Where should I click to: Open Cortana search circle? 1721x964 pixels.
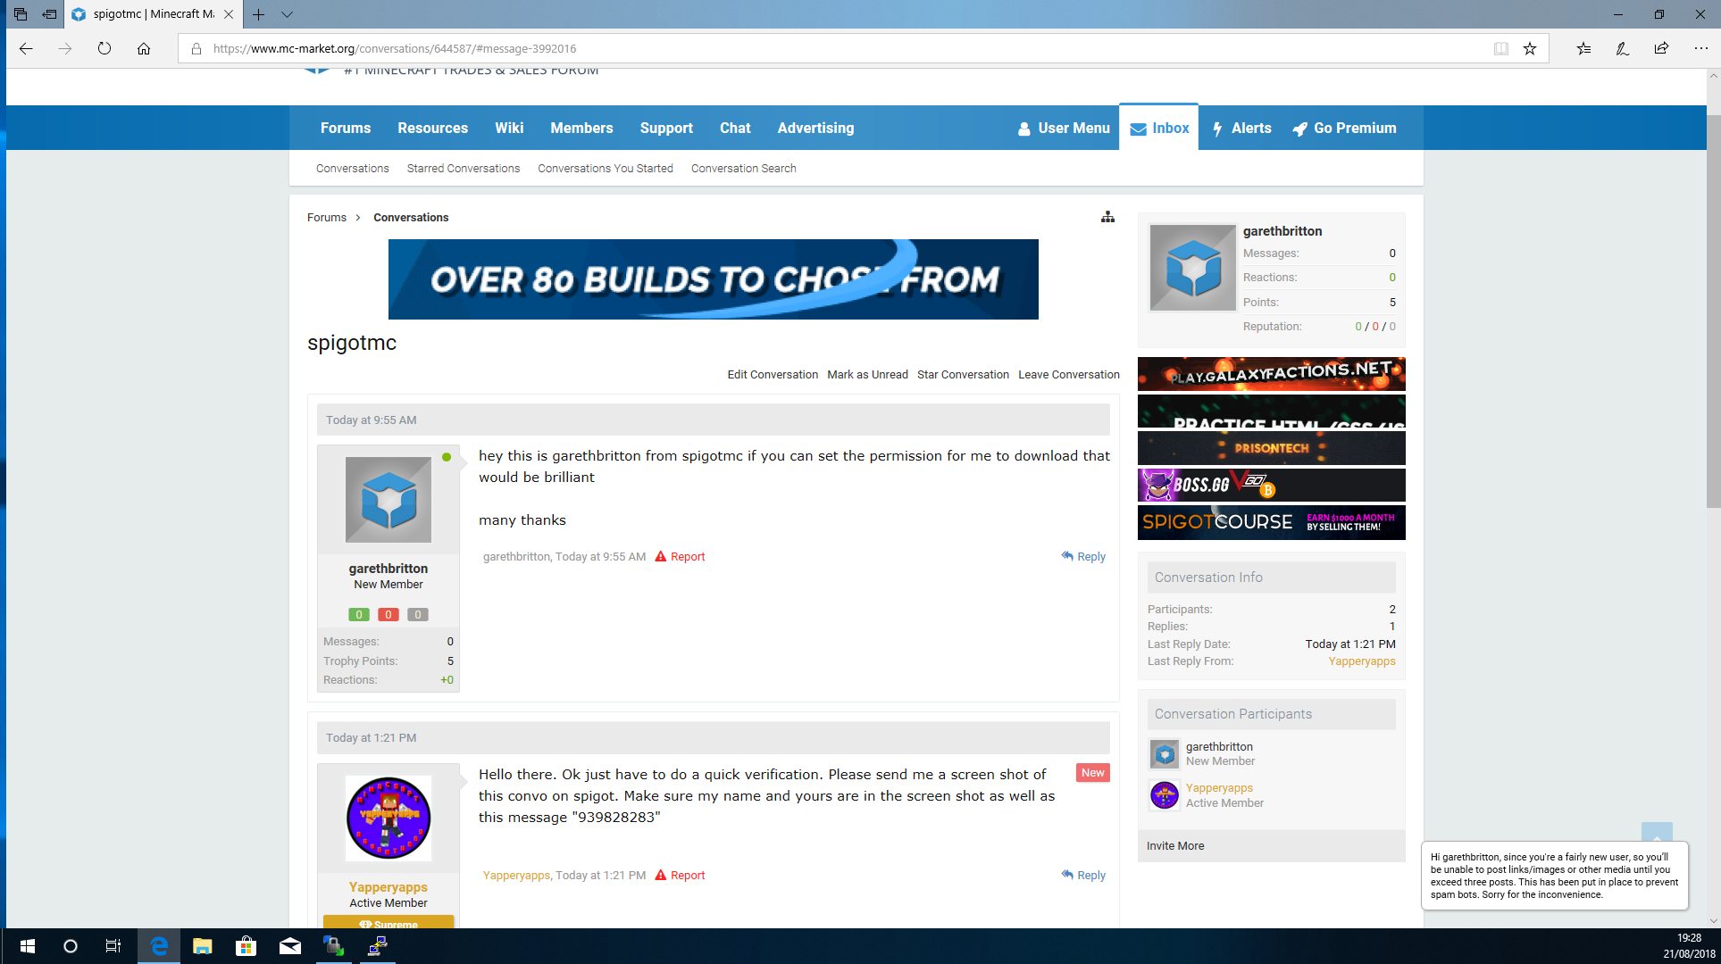(70, 946)
